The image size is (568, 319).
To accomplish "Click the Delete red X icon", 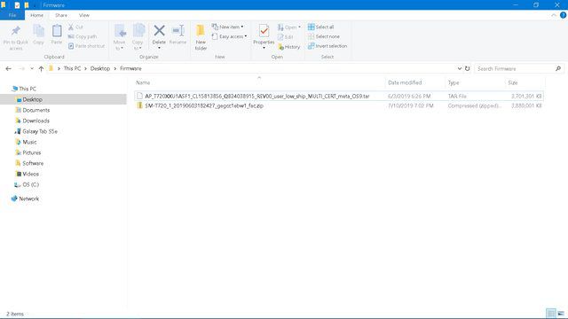I will [159, 31].
